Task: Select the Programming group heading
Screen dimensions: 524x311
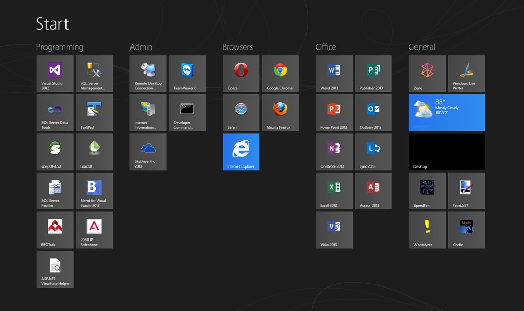Action: [60, 47]
